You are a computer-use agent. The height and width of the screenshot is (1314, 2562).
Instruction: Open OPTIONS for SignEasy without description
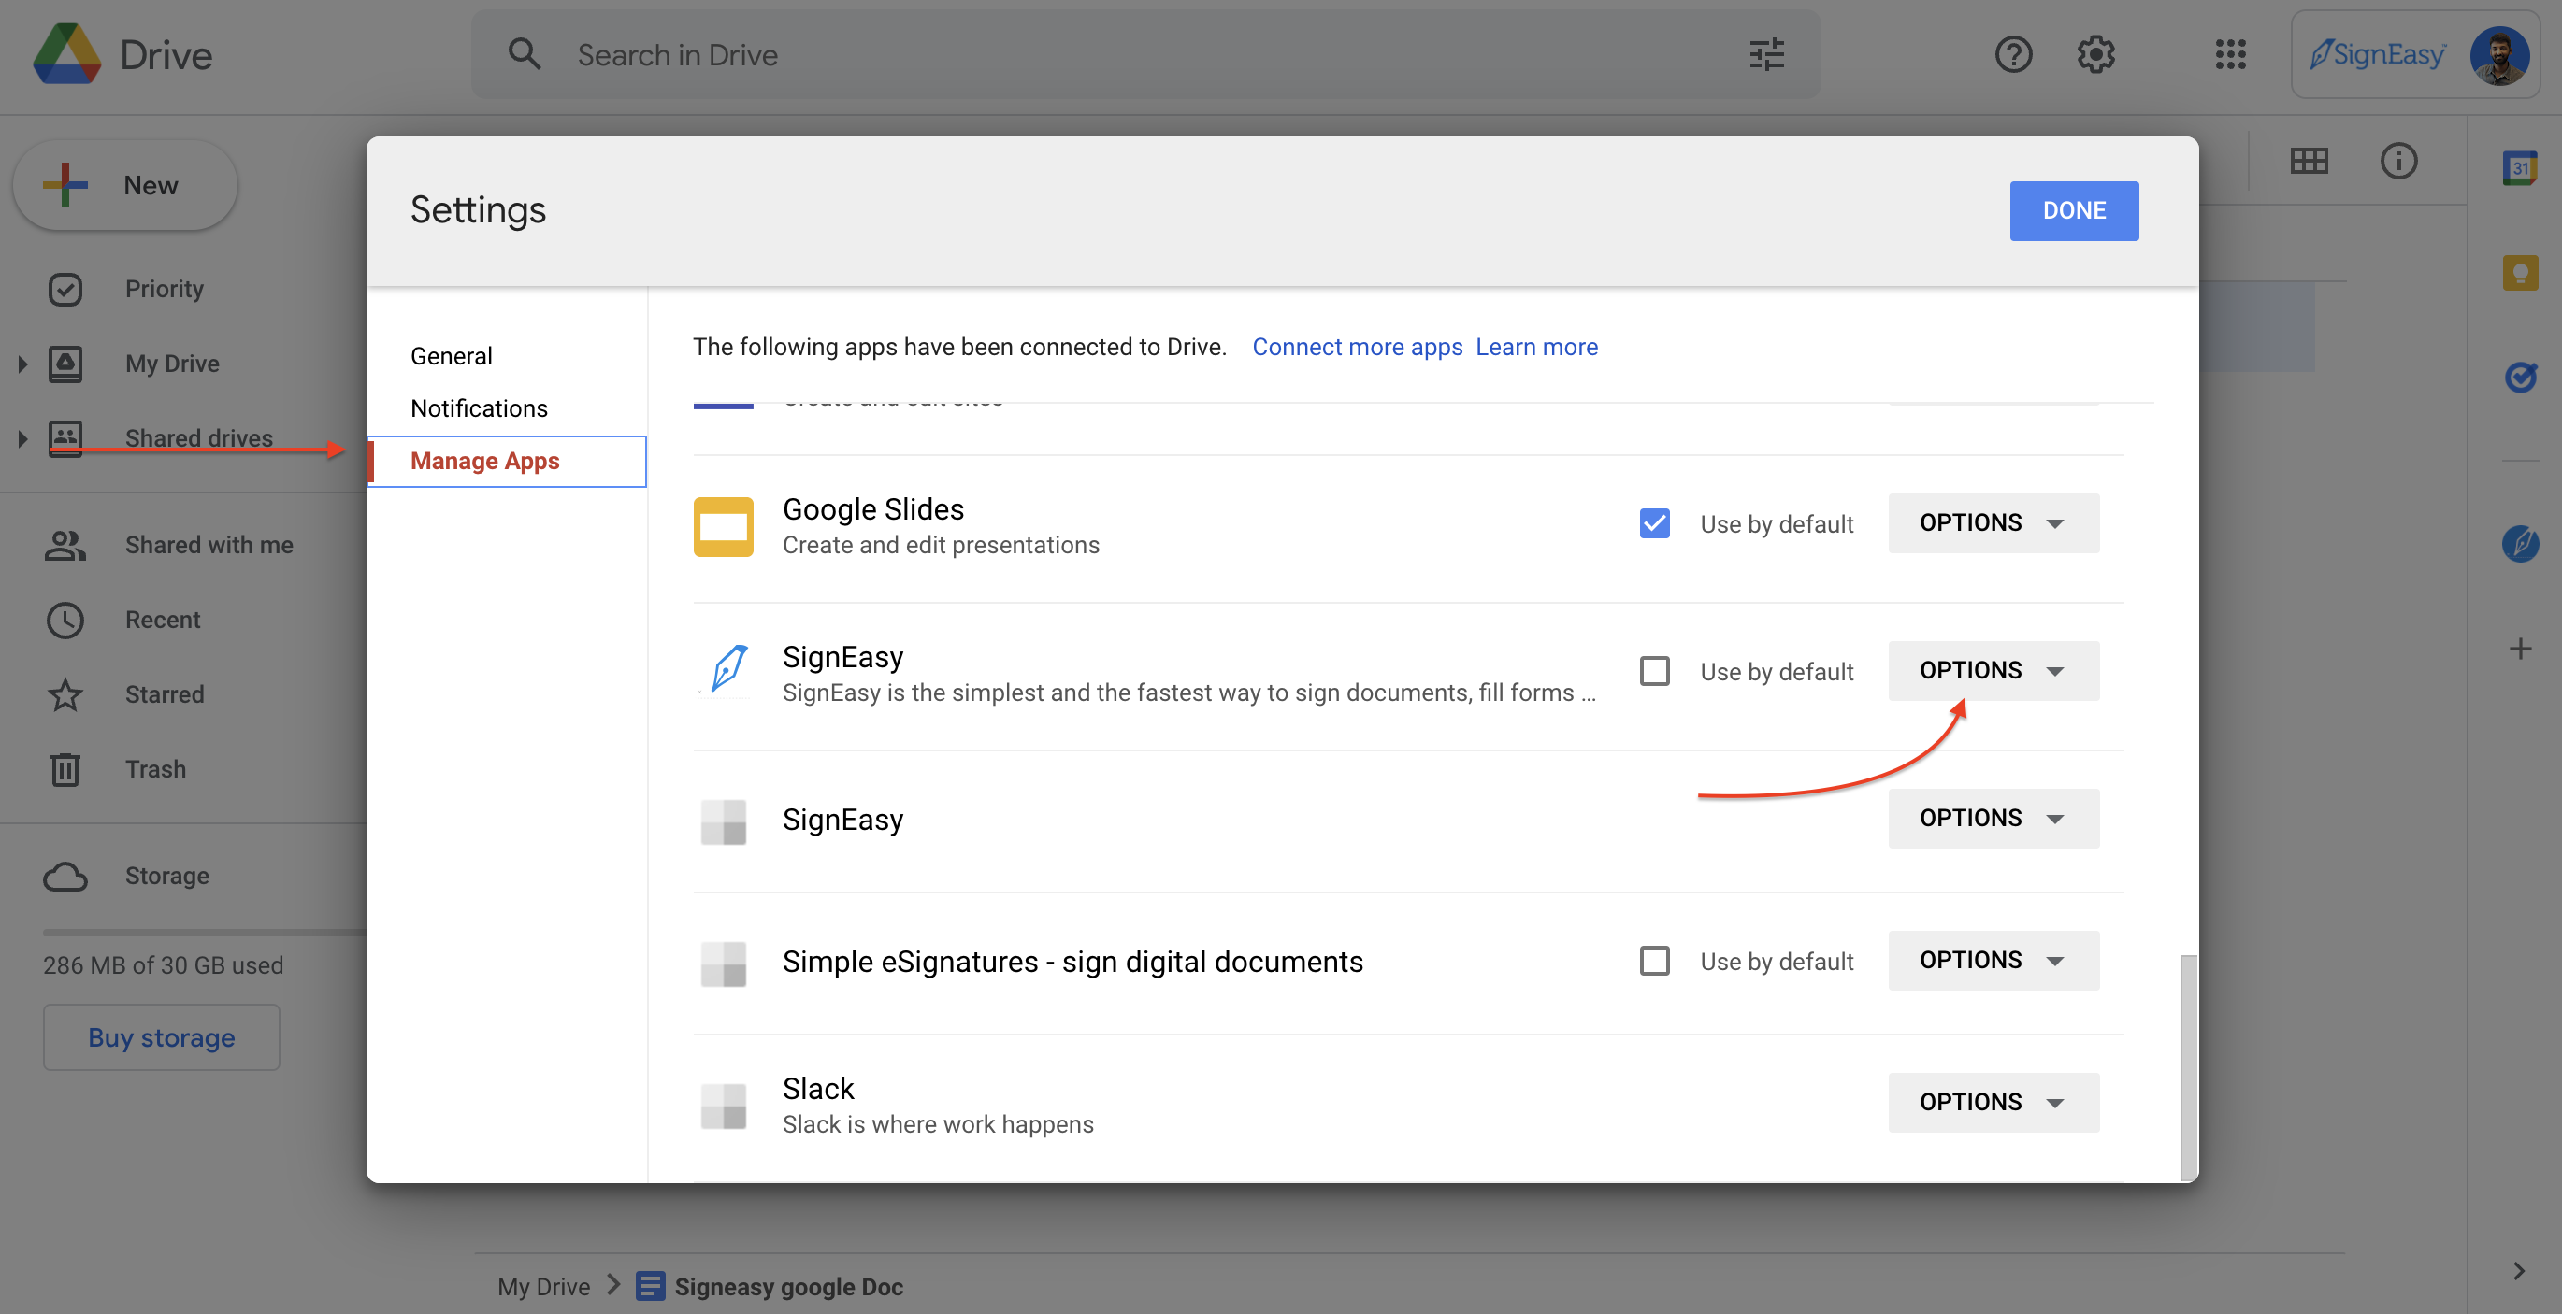coord(1993,818)
